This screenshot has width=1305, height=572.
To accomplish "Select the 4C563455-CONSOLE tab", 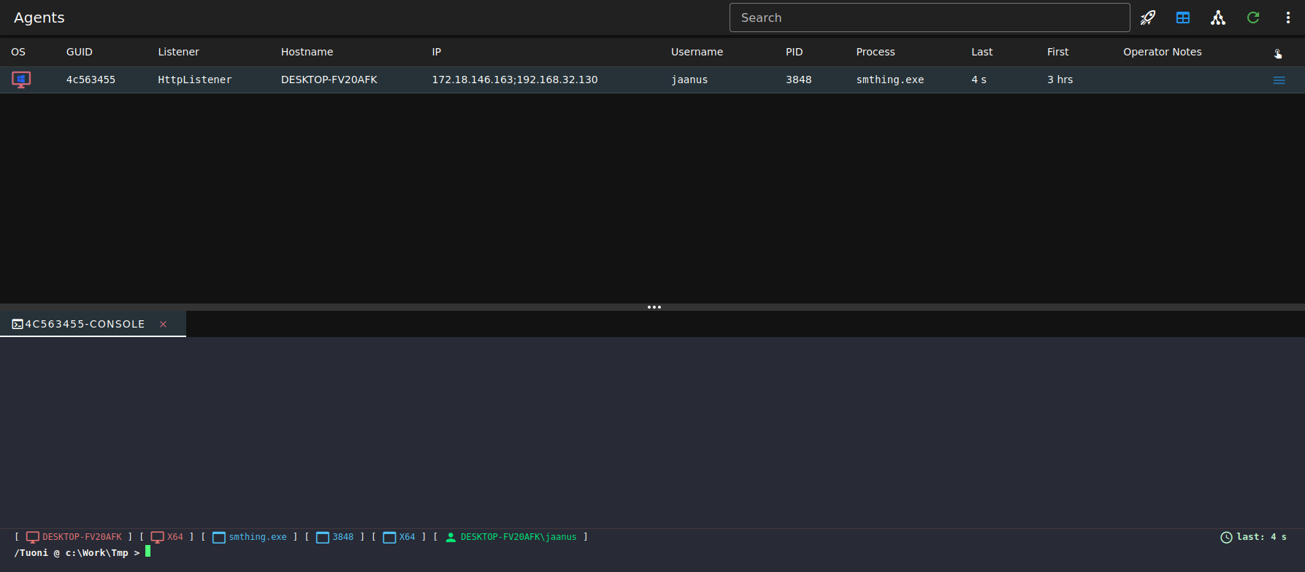I will [x=93, y=324].
